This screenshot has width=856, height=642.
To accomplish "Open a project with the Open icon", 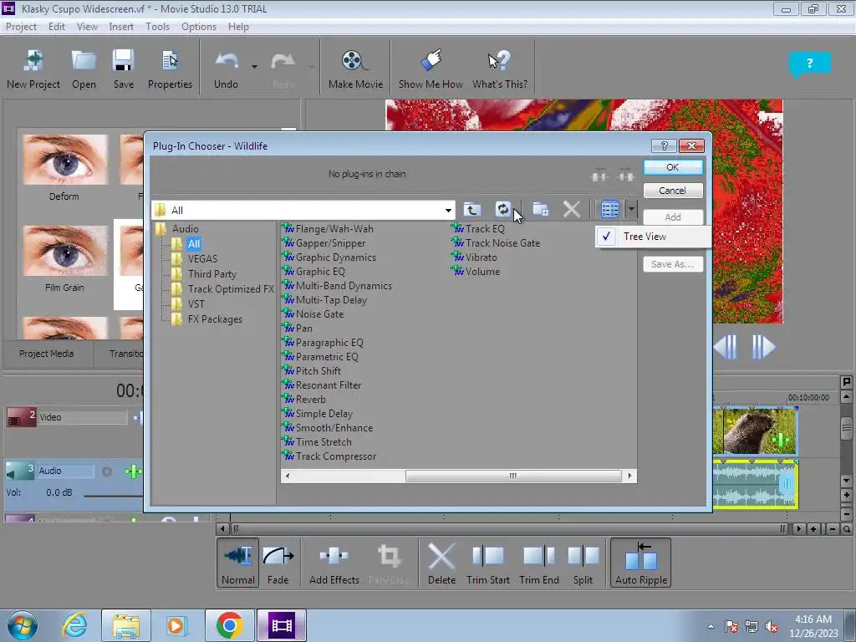I will 84,69.
